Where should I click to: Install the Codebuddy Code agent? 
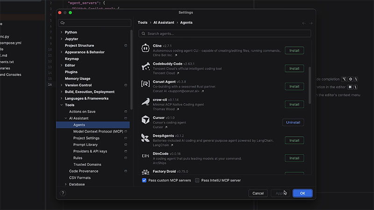[x=295, y=69]
